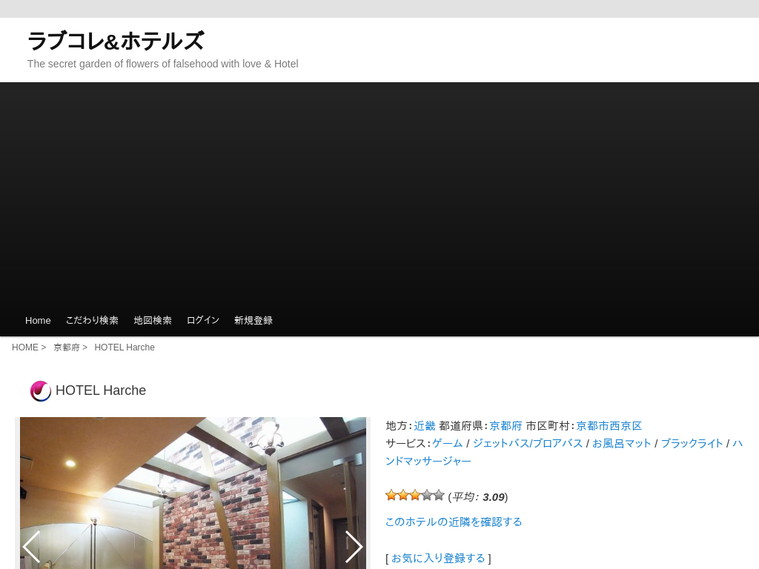The width and height of the screenshot is (759, 569).
Task: Go to HOME in the breadcrumb
Action: [25, 347]
